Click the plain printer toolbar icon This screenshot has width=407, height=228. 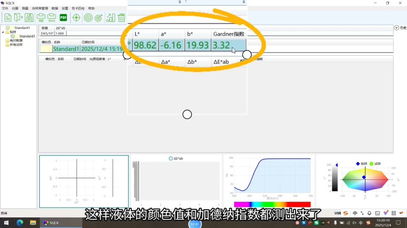(41, 18)
